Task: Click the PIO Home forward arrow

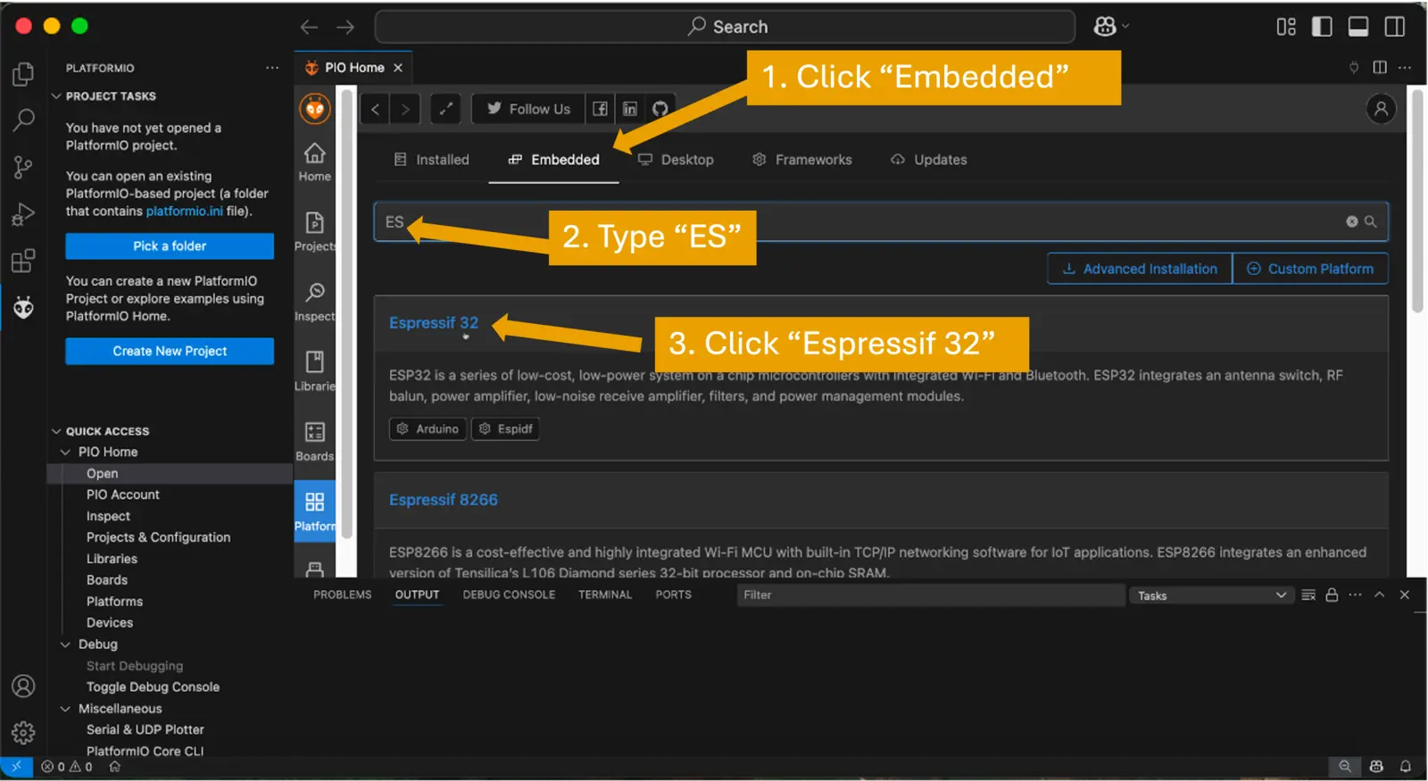Action: tap(405, 109)
